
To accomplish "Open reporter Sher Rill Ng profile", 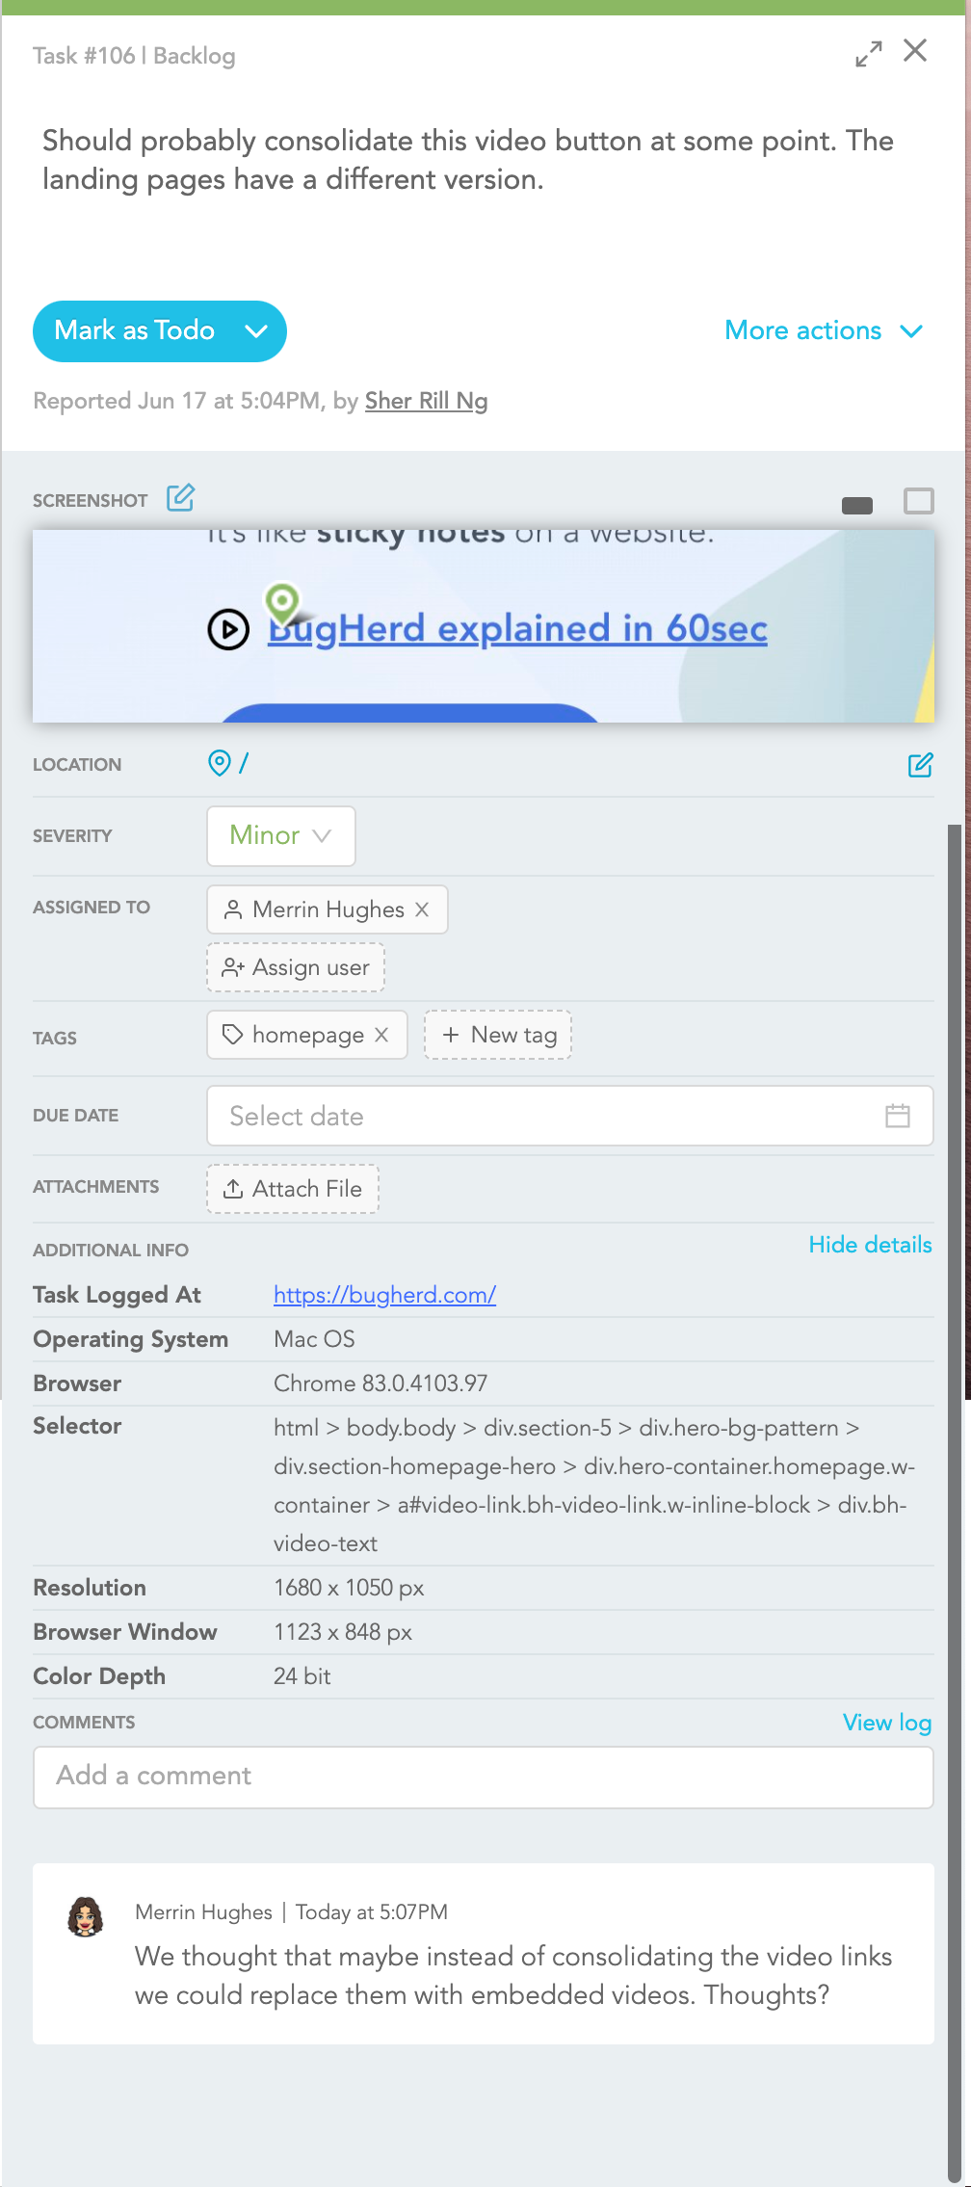I will (x=426, y=401).
